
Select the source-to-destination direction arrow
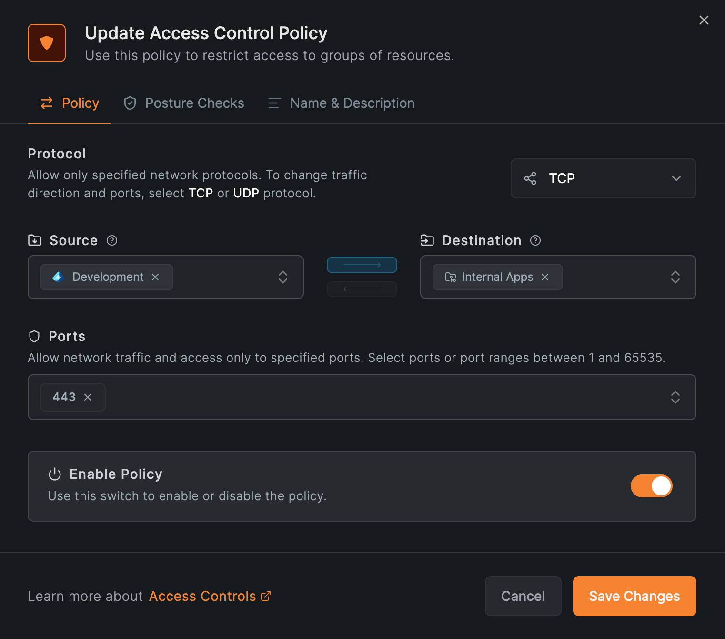point(362,265)
